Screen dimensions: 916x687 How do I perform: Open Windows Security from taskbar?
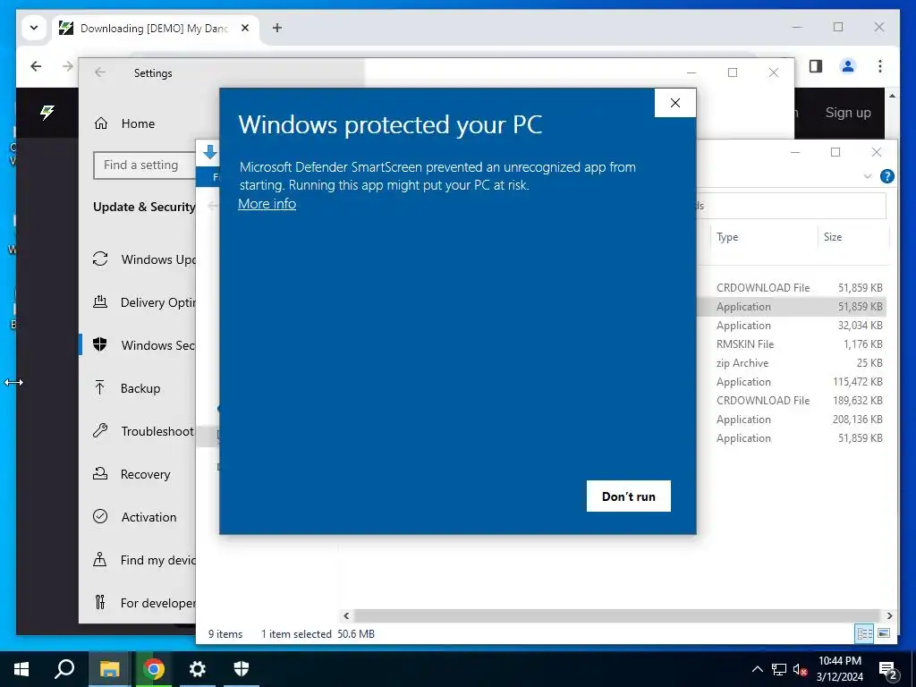click(242, 669)
